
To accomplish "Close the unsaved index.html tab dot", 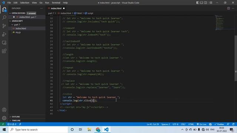I will (64, 8).
